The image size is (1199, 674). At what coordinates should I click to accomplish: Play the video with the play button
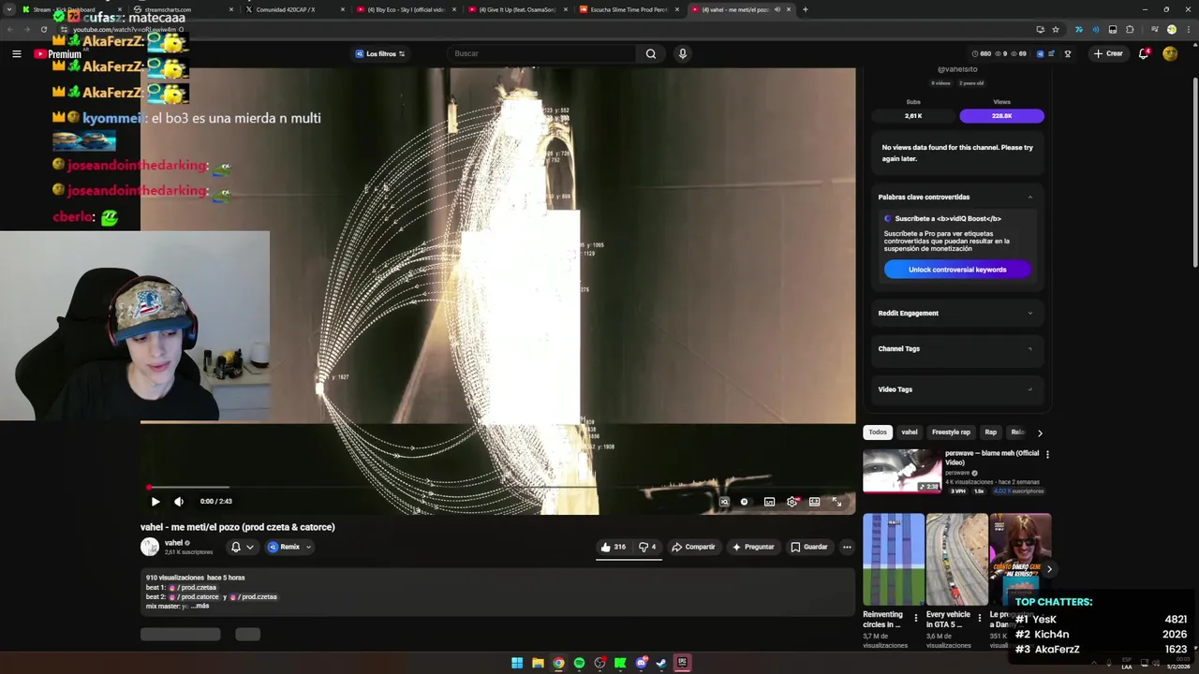155,501
